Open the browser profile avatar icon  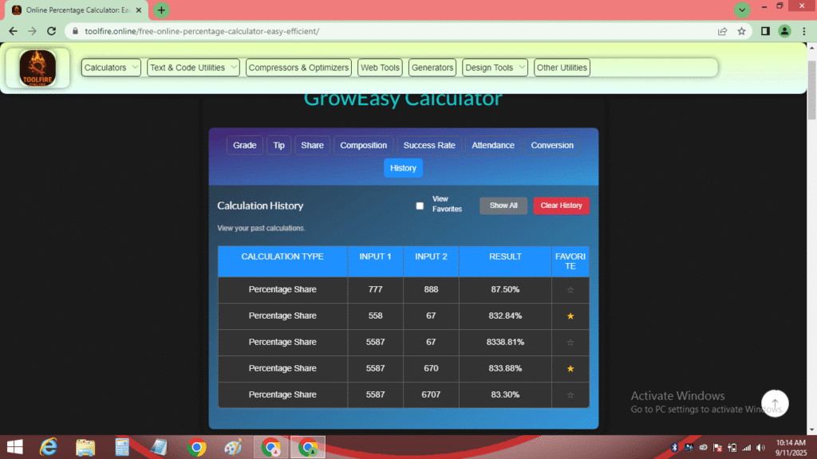[783, 31]
